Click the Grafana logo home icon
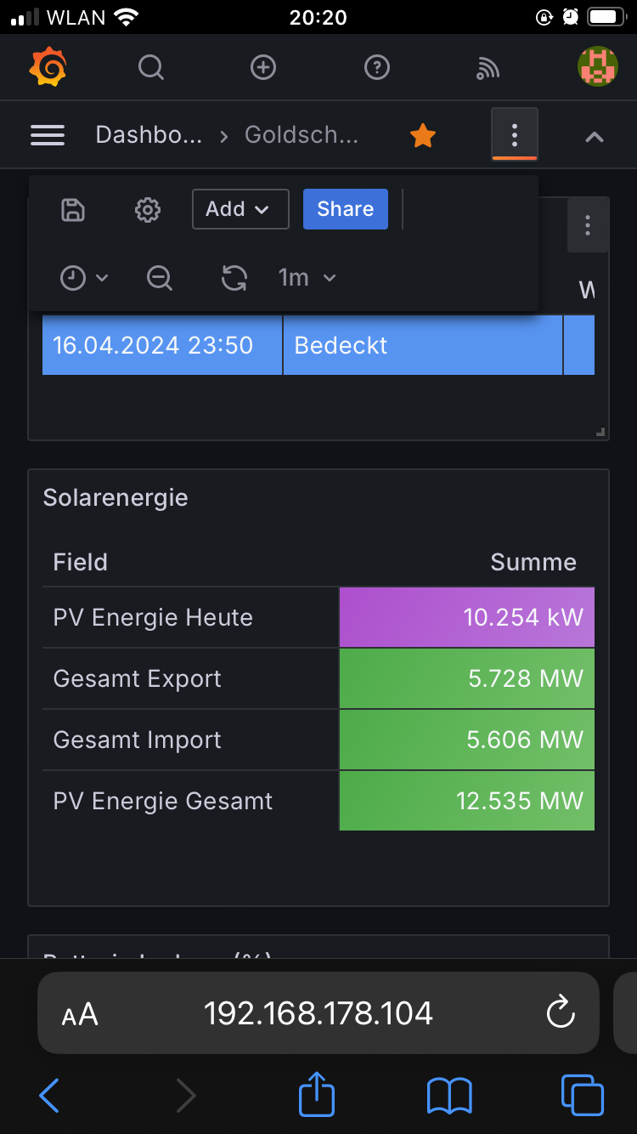This screenshot has width=637, height=1134. 48,67
